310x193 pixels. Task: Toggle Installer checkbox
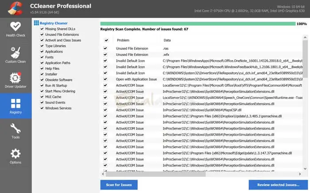pyautogui.click(x=42, y=74)
